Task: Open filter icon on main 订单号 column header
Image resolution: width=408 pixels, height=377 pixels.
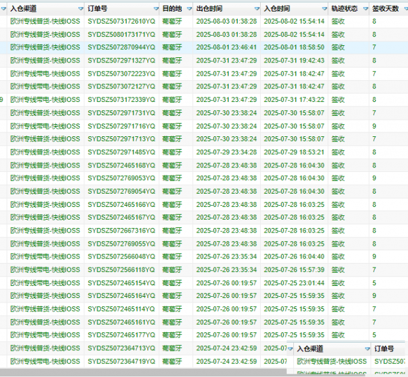Action: coord(154,9)
